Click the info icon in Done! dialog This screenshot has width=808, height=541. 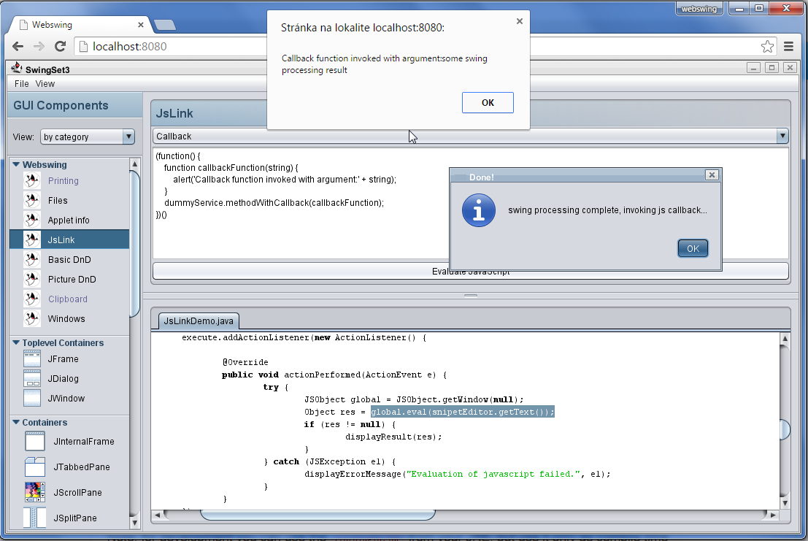[x=479, y=210]
